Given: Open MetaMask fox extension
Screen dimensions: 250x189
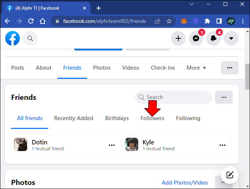Looking at the screenshot, I should coord(184,21).
